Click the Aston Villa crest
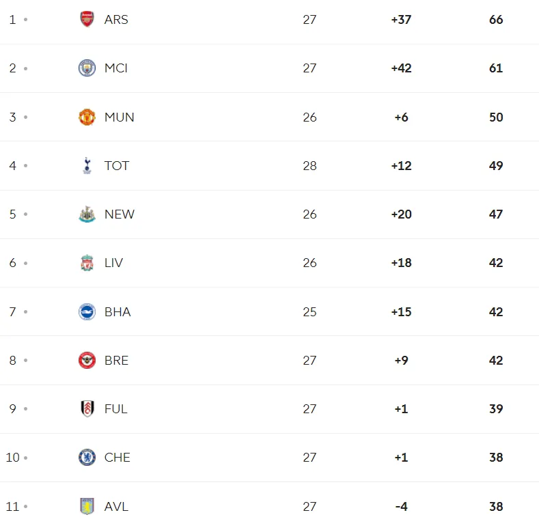The image size is (539, 530). [x=87, y=506]
